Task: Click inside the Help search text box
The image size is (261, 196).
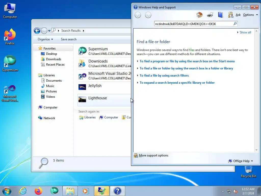Action: [x=194, y=24]
